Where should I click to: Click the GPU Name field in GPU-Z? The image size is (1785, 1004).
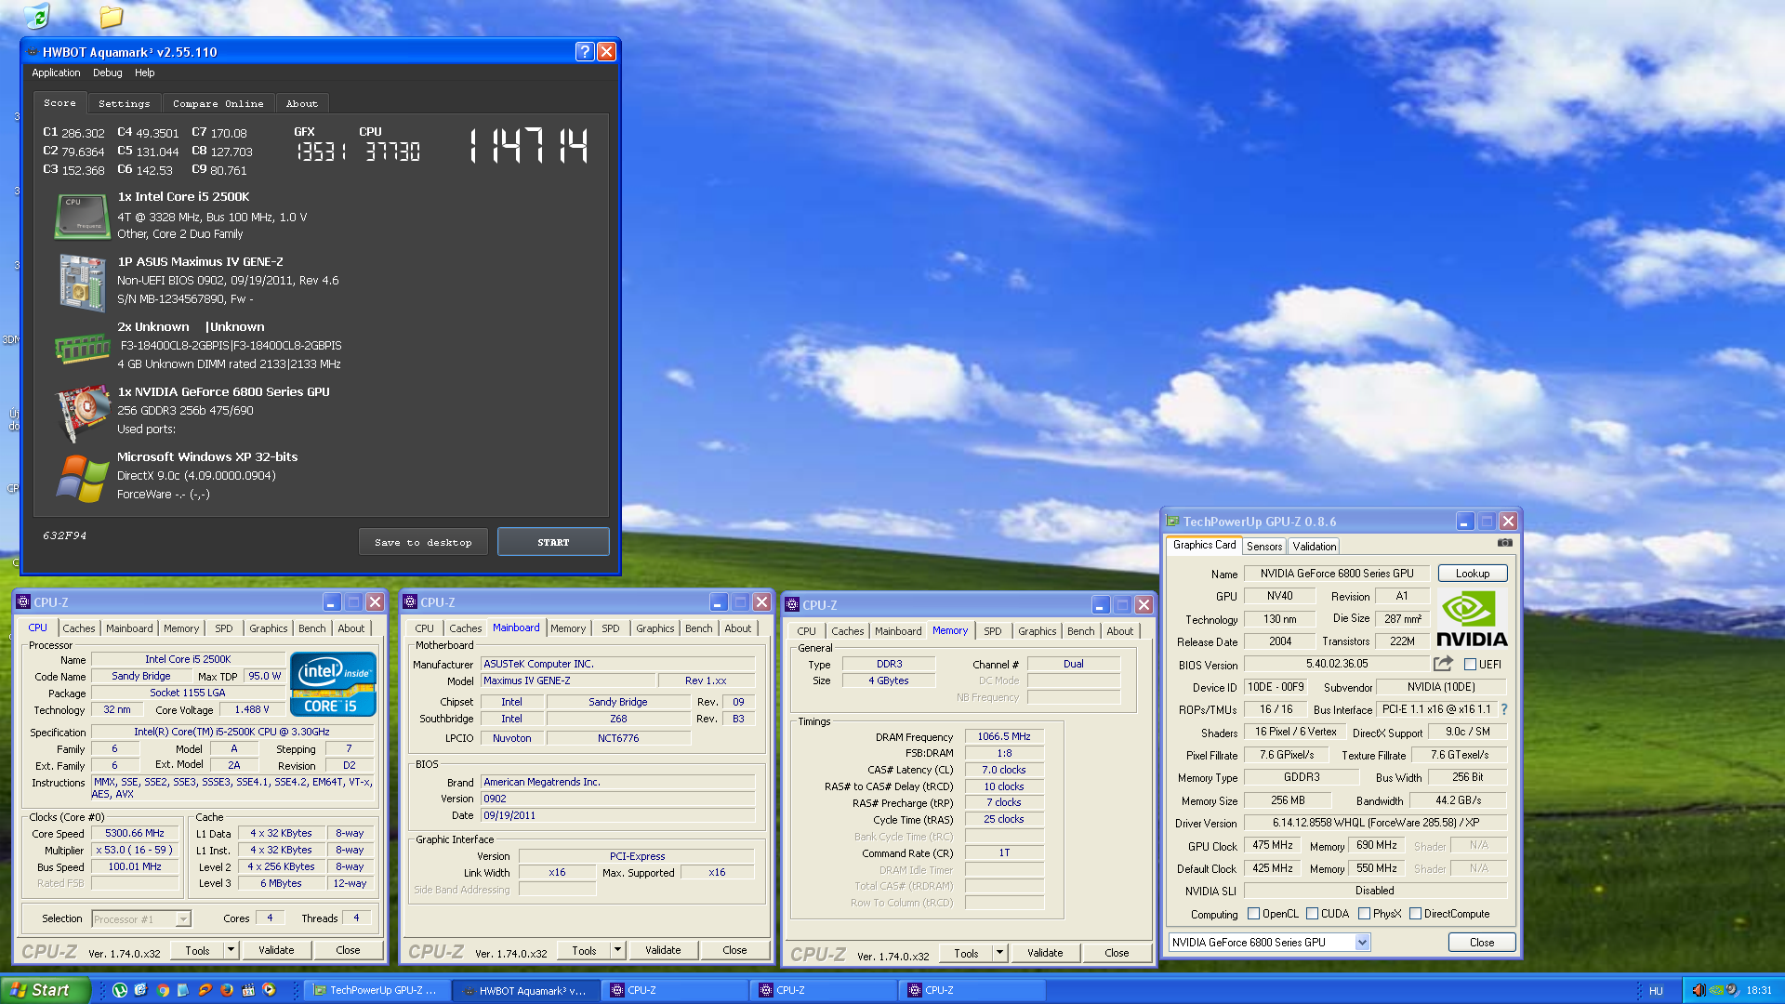click(x=1336, y=574)
